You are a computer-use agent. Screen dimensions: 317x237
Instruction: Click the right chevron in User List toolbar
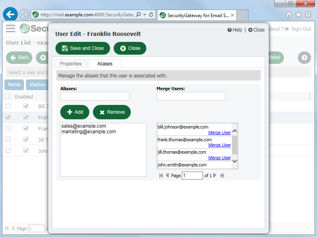[x=304, y=57]
